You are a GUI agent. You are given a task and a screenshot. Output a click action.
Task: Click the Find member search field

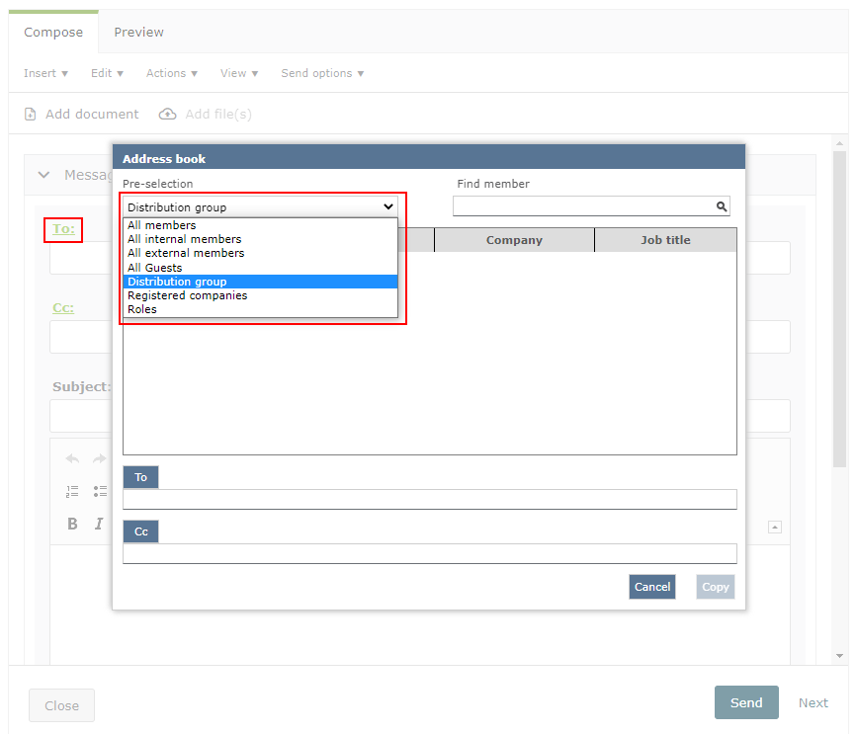point(583,206)
